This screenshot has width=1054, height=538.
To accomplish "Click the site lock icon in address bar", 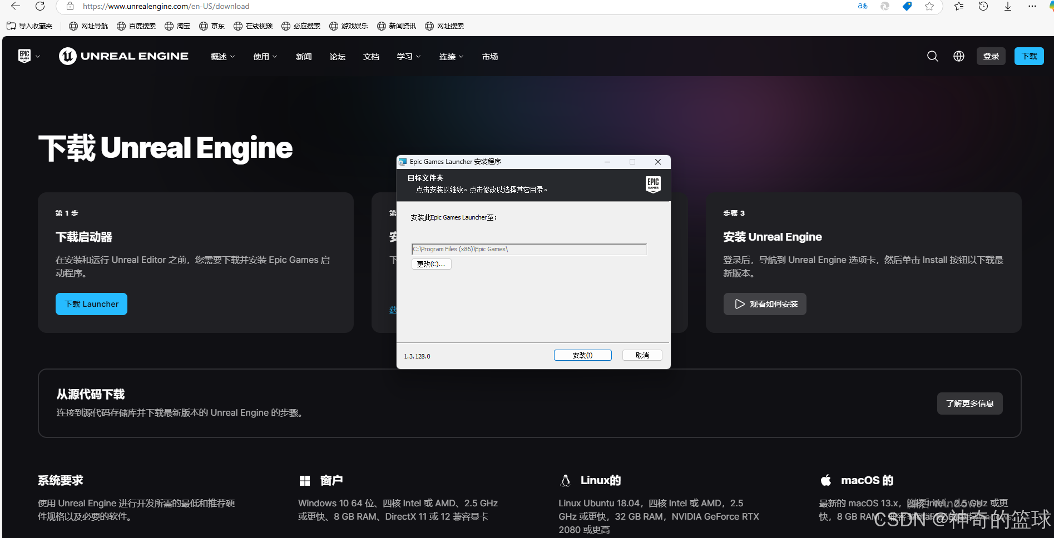I will pos(70,6).
